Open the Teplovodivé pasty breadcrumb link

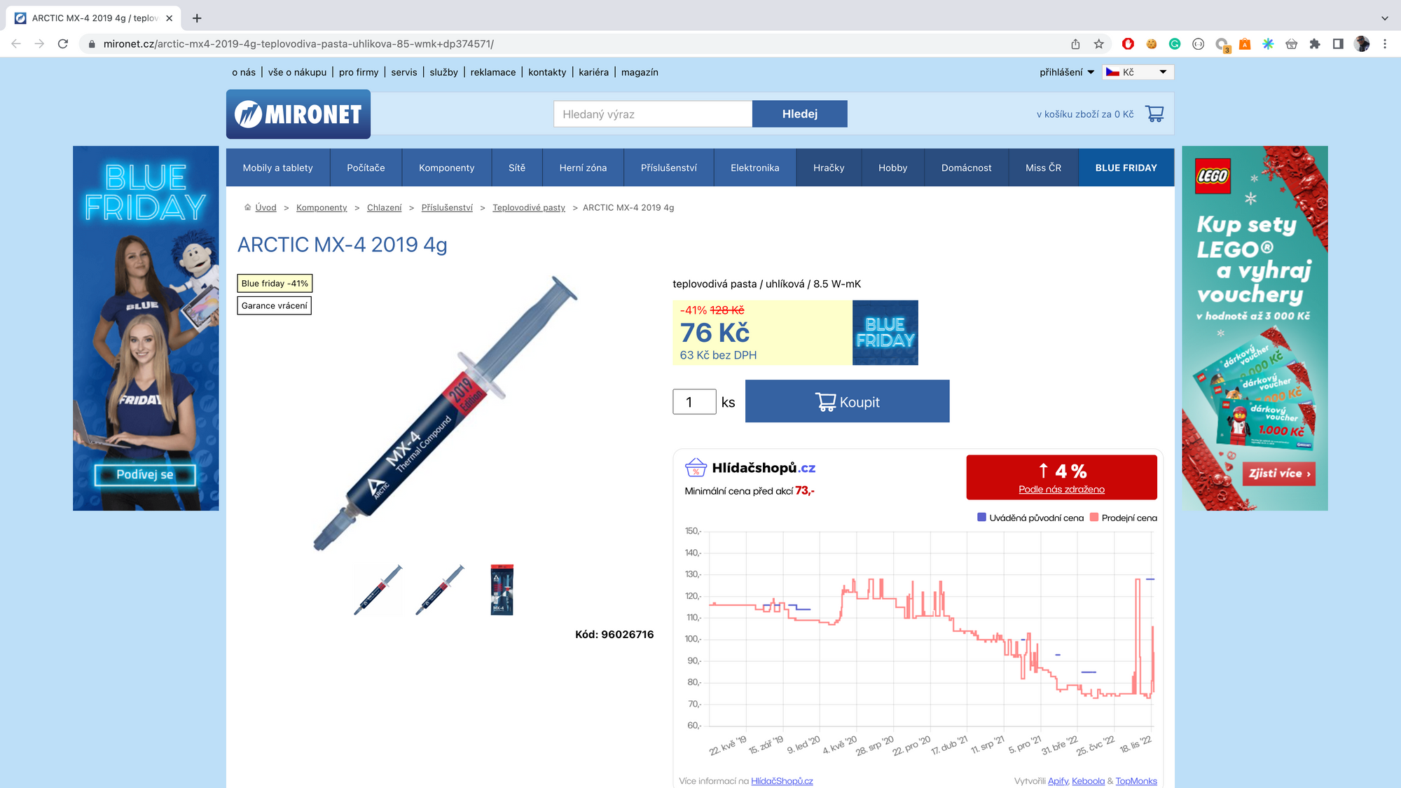tap(528, 208)
